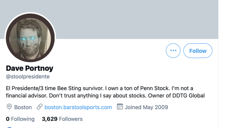This screenshot has width=227, height=128.
Task: Click the location pin icon
Action: coord(9,107)
